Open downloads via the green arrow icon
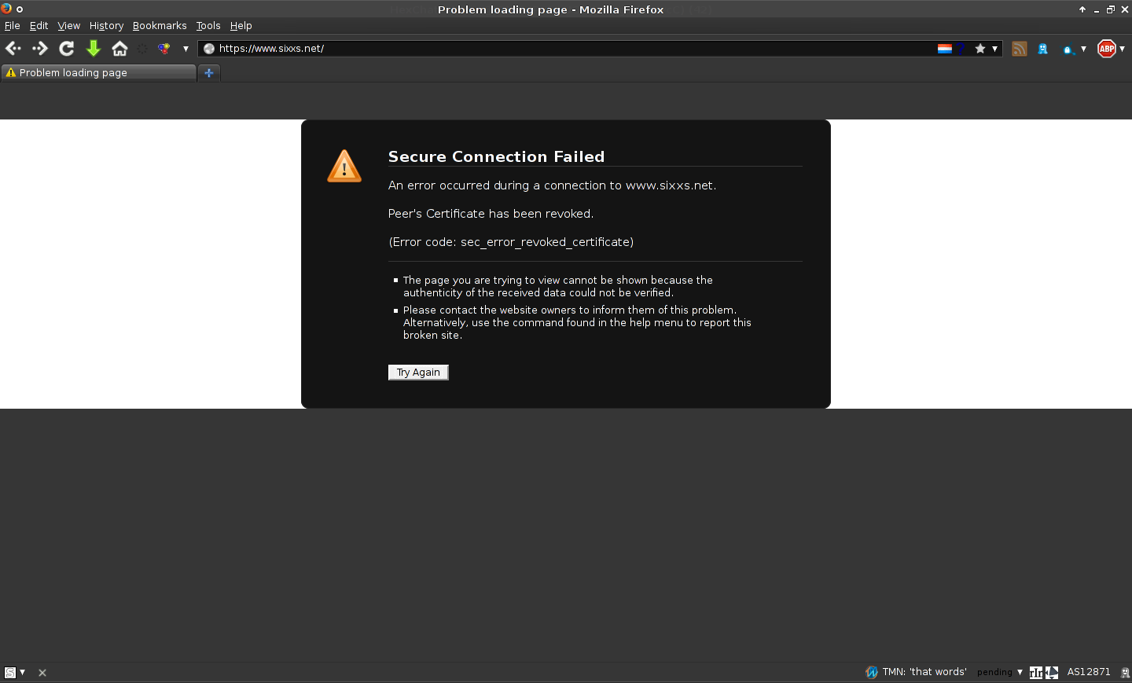Screen dimensions: 1132x683 [94, 49]
